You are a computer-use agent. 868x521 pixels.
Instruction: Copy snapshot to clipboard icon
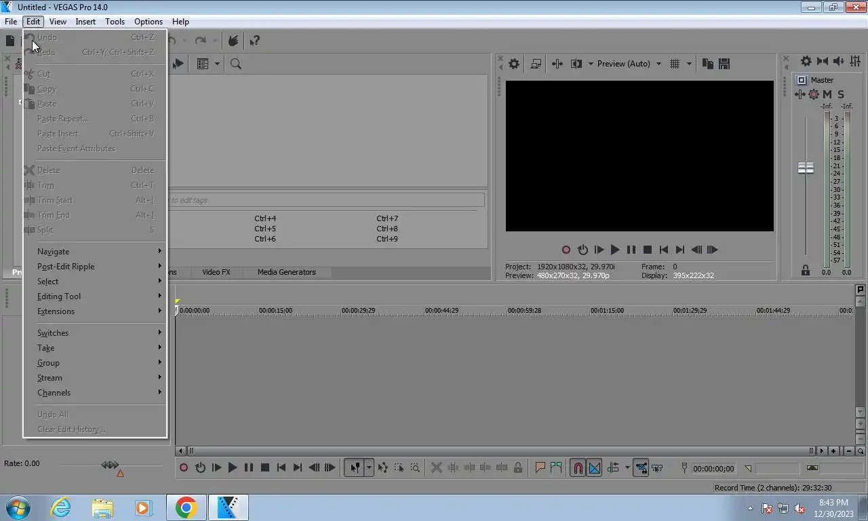[708, 64]
